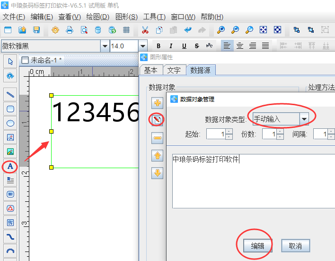Open the 绘图(D) menu
The width and height of the screenshot is (335, 261).
pos(98,17)
